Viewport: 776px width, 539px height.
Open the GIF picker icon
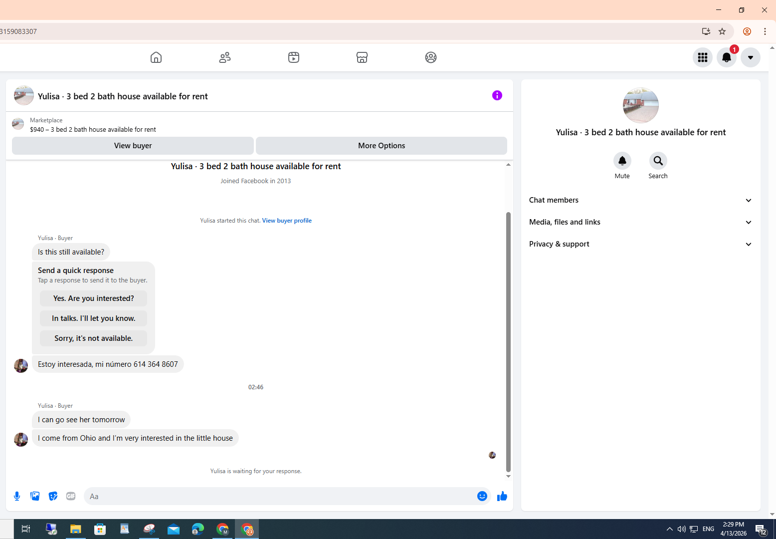tap(71, 496)
